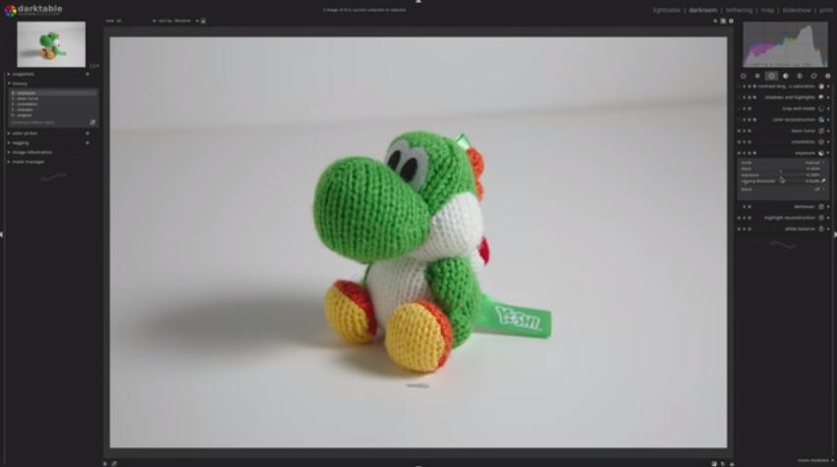Image resolution: width=837 pixels, height=467 pixels.
Task: Switch to lighttable view
Action: (666, 10)
